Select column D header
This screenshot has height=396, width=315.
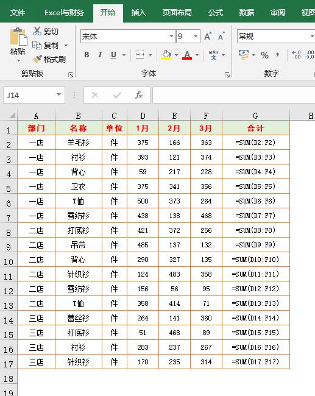(143, 116)
